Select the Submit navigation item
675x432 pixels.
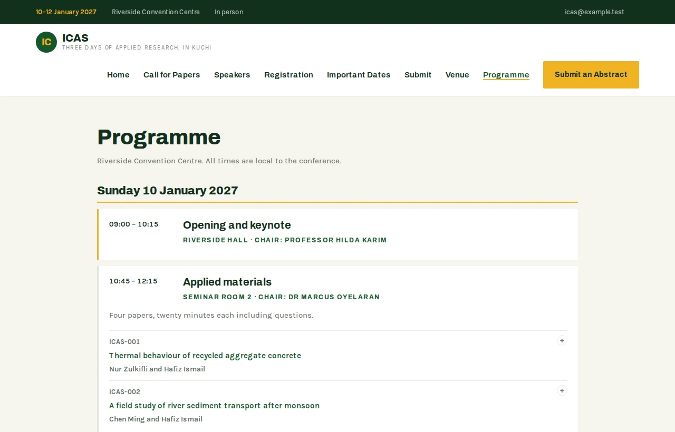pyautogui.click(x=418, y=75)
